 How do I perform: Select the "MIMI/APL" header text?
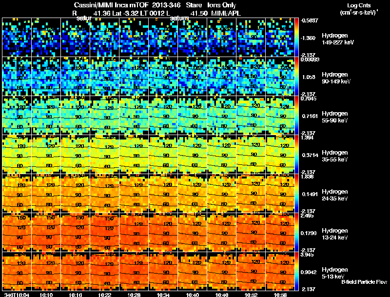226,14
